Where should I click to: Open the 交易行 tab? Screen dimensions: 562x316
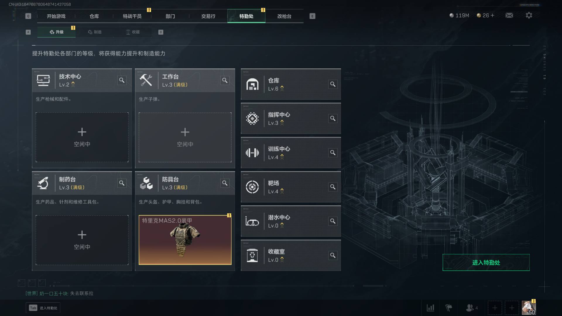[x=208, y=16]
